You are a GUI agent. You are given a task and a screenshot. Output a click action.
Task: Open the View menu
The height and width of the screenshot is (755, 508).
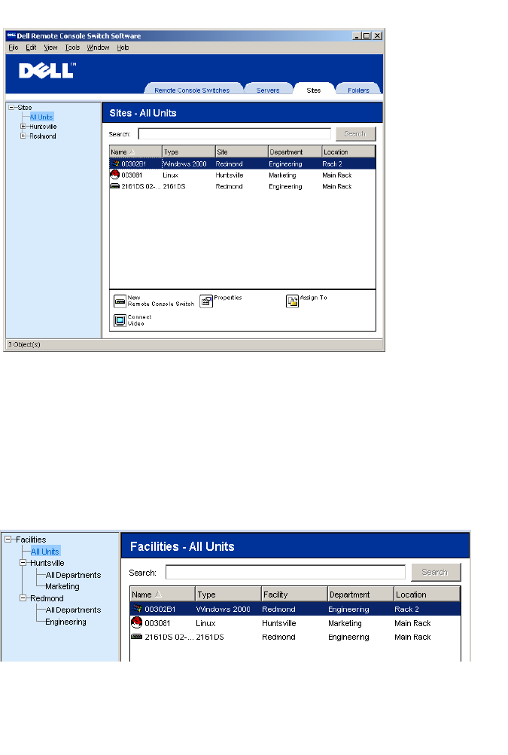pyautogui.click(x=50, y=47)
